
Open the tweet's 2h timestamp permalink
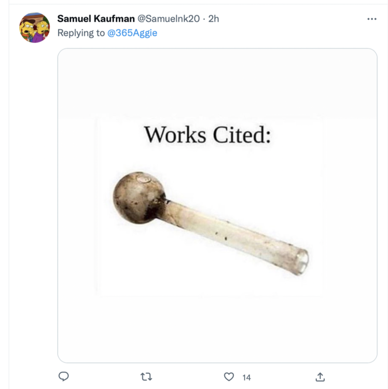point(214,19)
